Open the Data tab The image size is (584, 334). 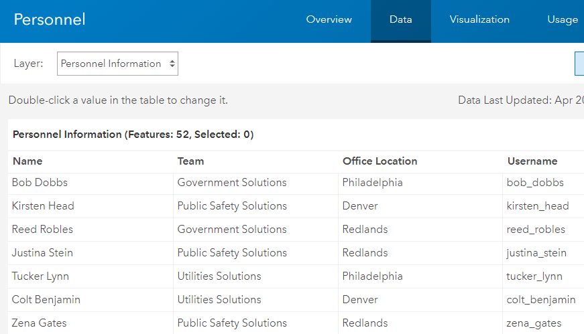click(x=400, y=19)
